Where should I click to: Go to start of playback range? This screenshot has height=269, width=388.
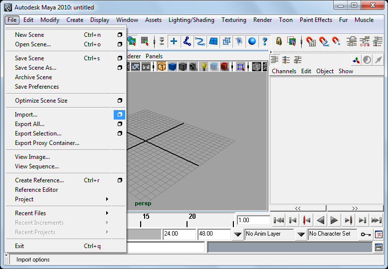pos(279,220)
